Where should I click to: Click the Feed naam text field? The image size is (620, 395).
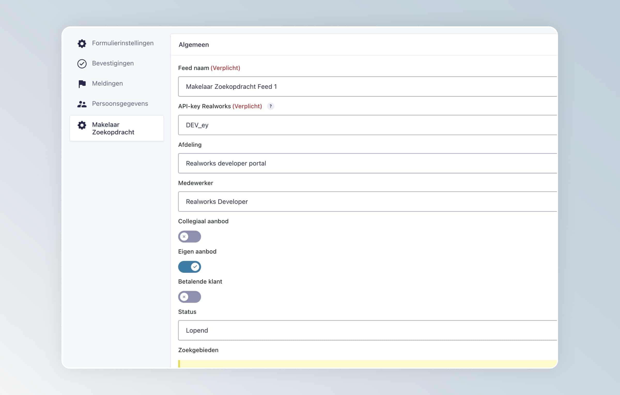pyautogui.click(x=367, y=87)
